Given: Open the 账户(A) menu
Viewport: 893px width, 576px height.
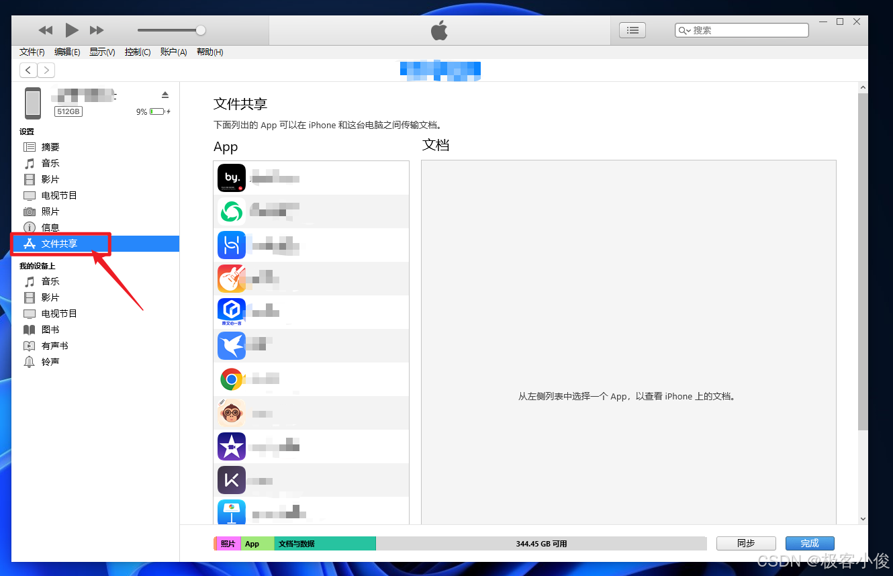Looking at the screenshot, I should [173, 52].
